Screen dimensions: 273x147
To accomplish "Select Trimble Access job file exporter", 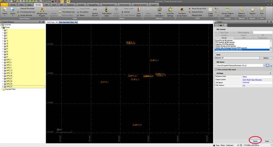I will [x=225, y=46].
